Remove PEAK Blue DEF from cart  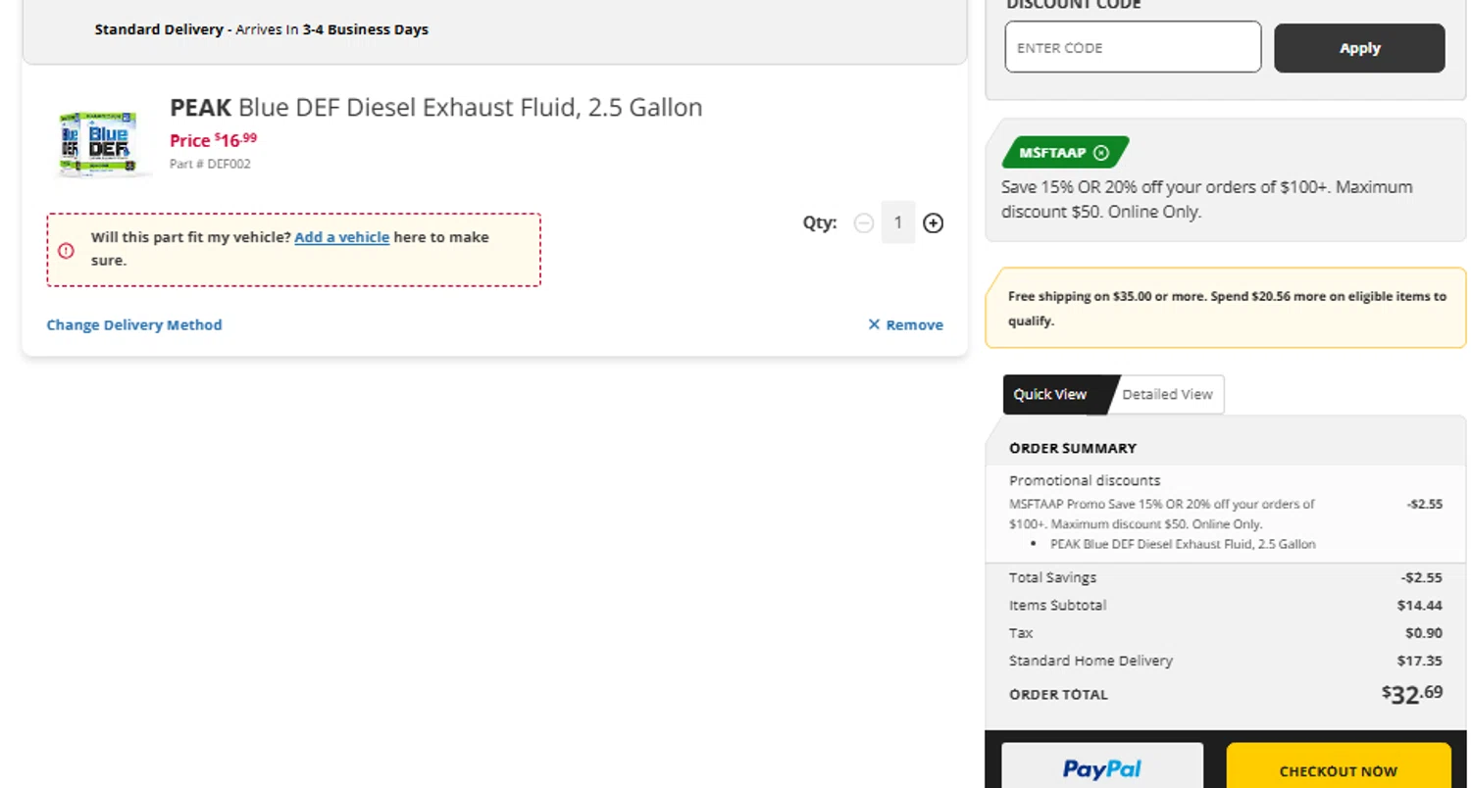[x=905, y=324]
